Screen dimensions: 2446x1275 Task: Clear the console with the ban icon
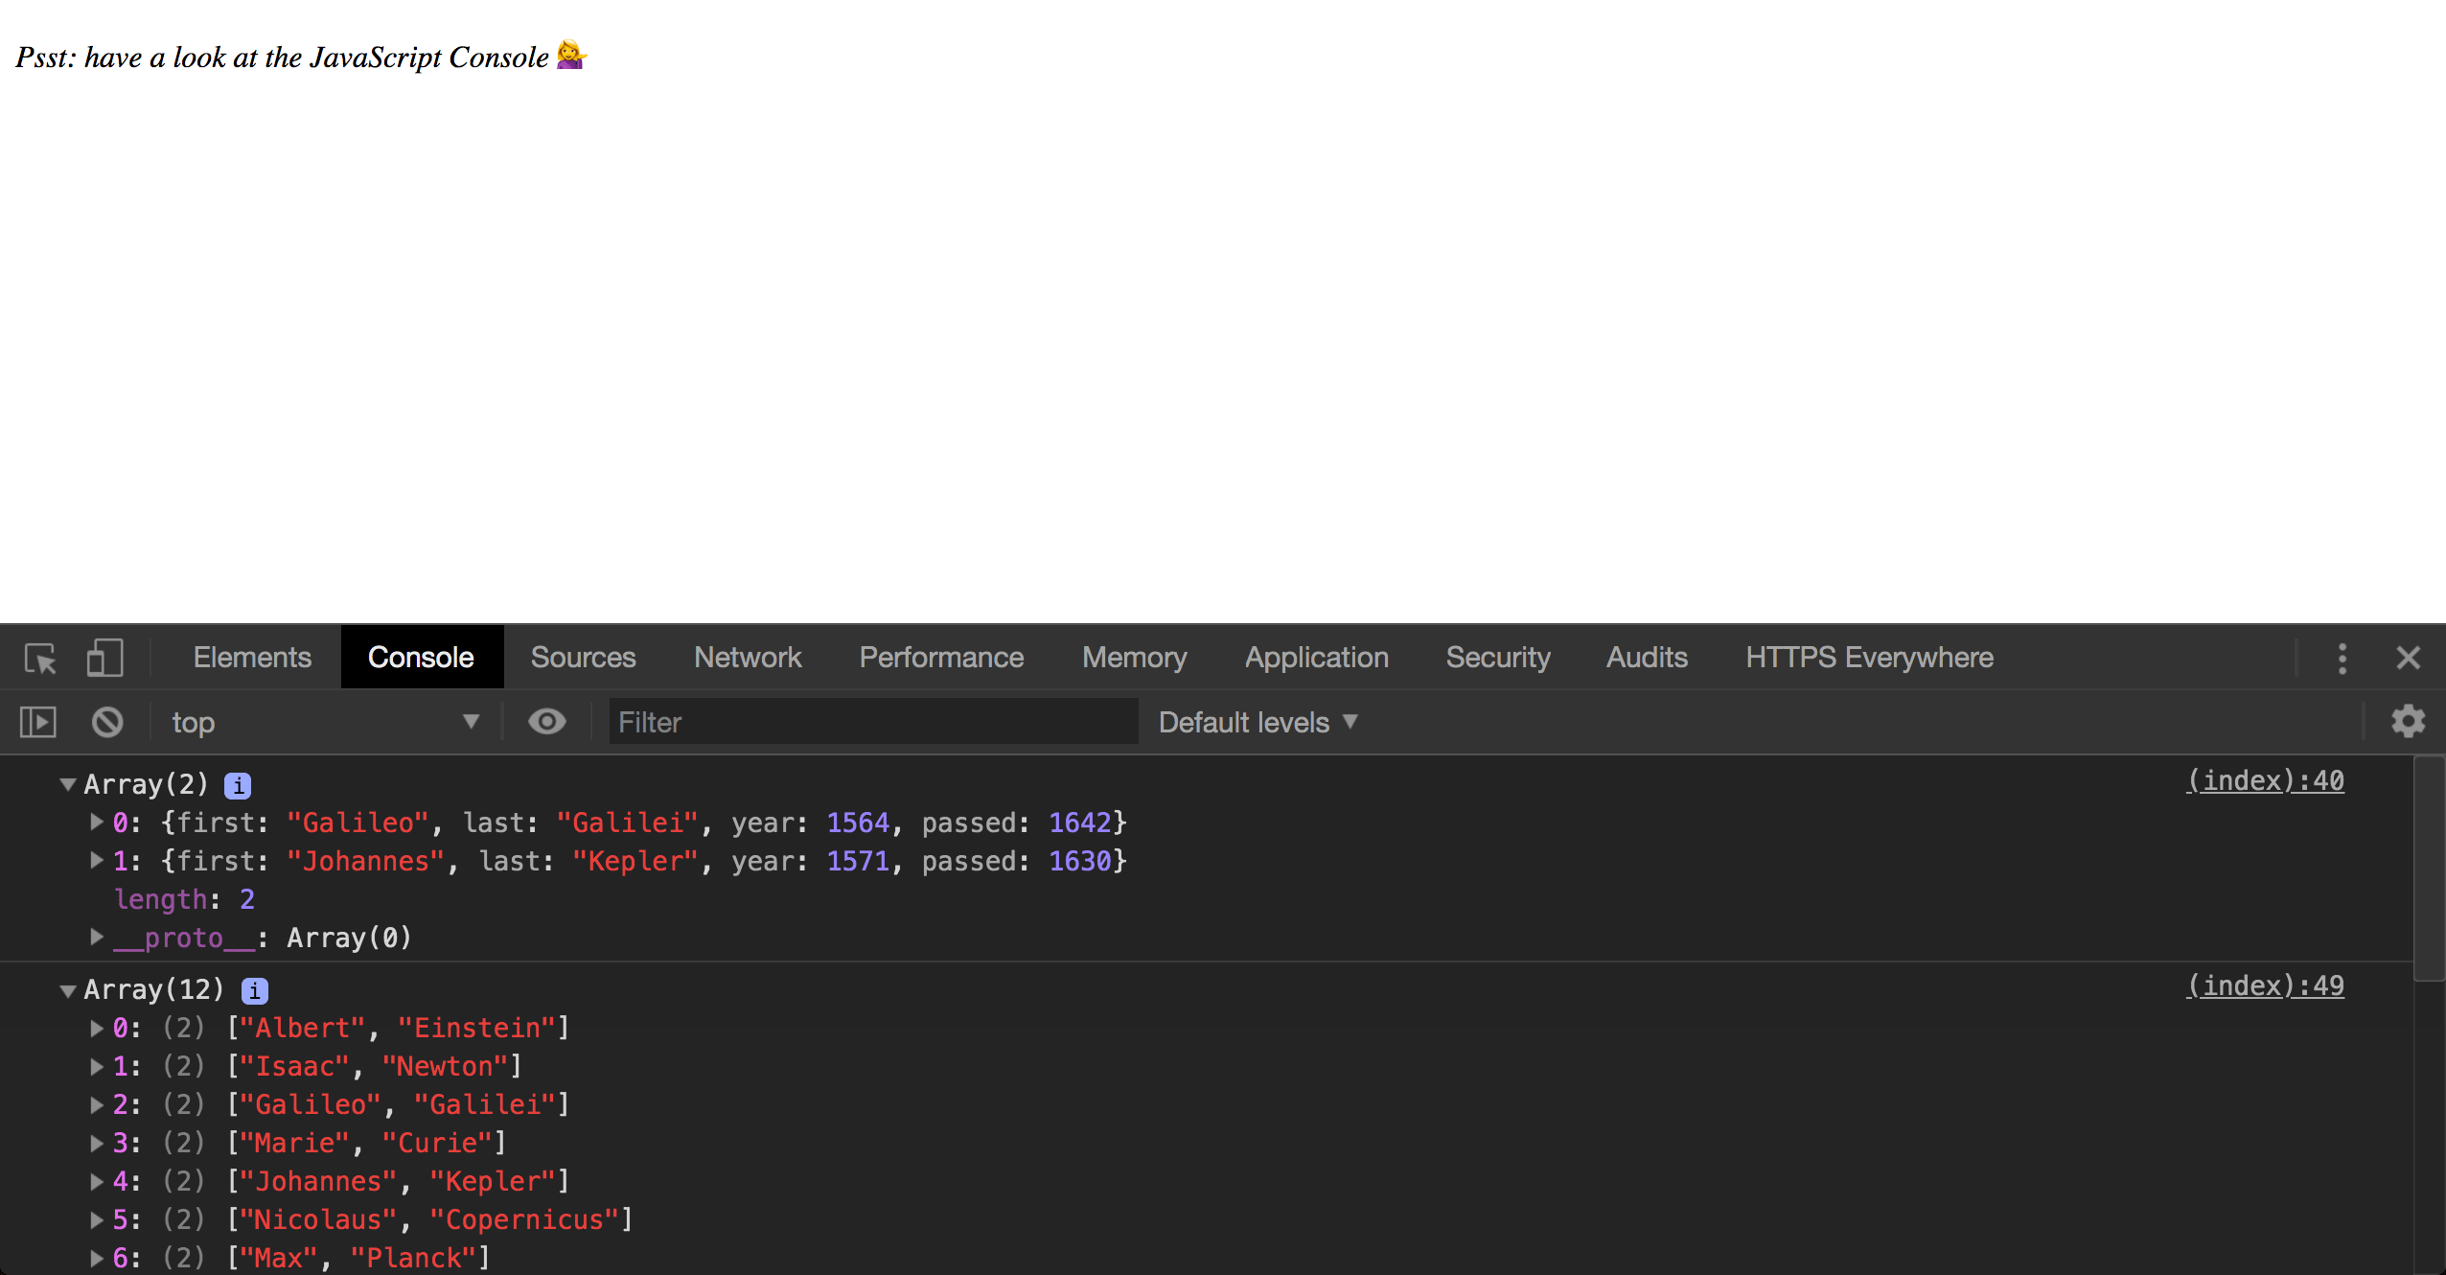point(107,722)
